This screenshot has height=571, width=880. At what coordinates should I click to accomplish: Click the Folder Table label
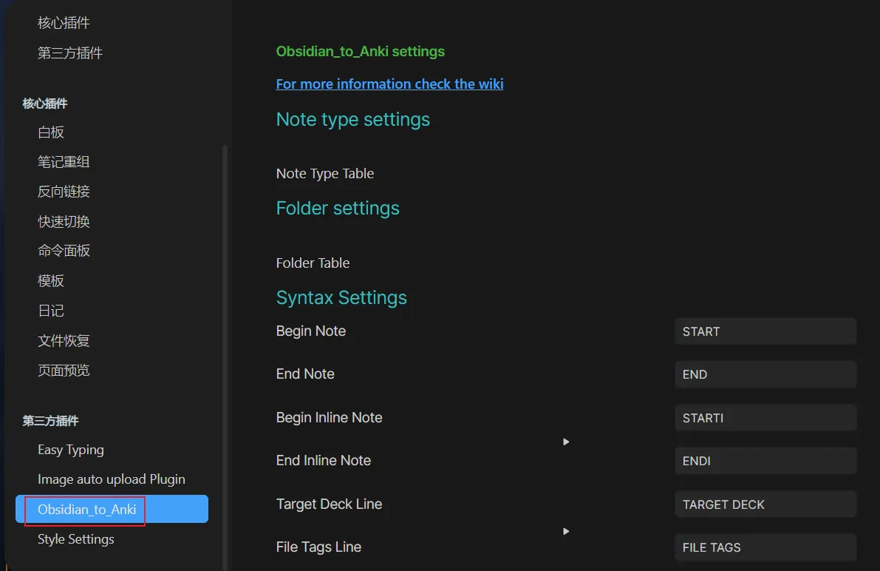(x=313, y=263)
